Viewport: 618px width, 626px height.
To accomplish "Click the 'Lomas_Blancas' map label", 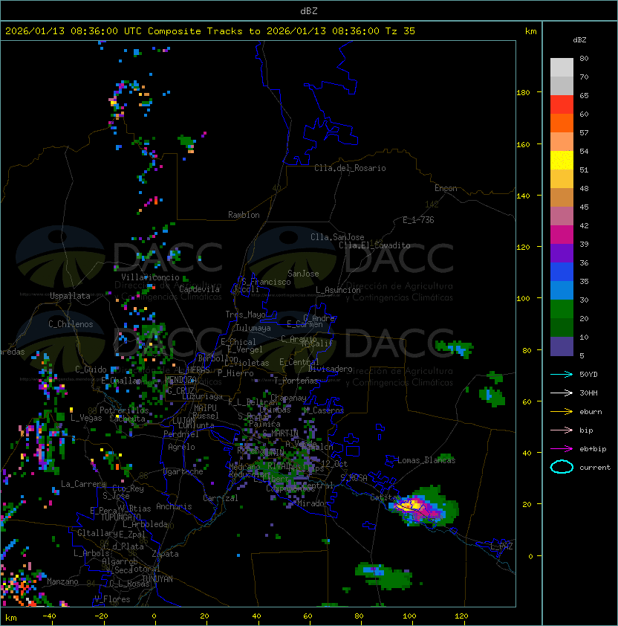I will [x=426, y=460].
